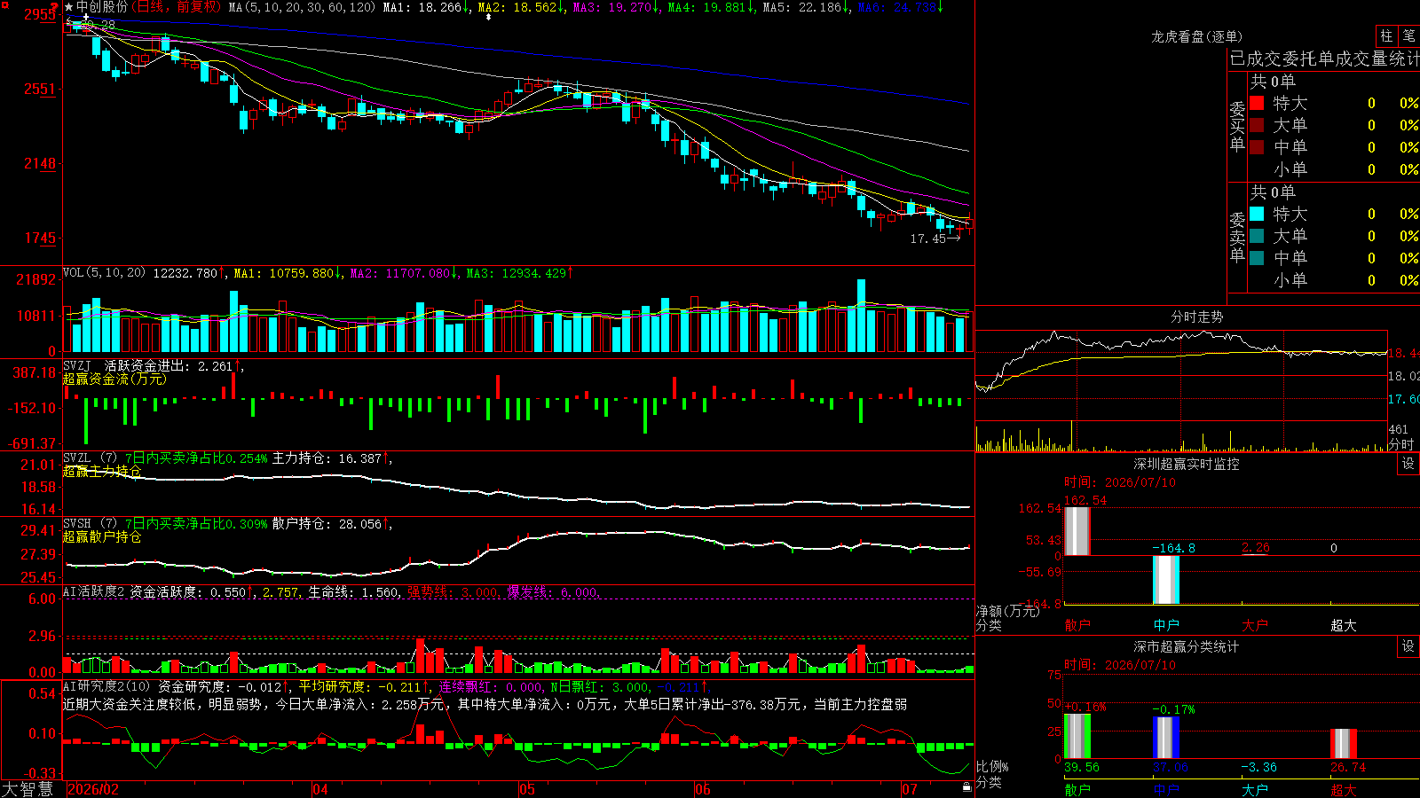Click the 超赢散户持仓 label
Screen dimensions: 1420x798
pos(102,536)
